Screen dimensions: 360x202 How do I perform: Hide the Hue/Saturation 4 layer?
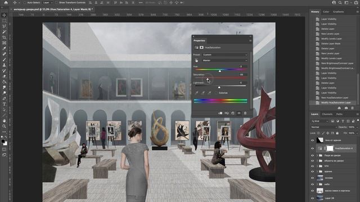[313, 148]
